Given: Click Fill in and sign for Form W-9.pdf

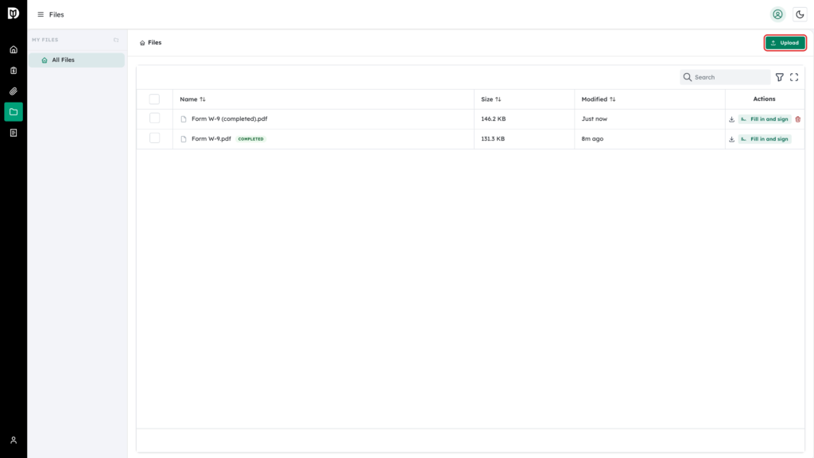Looking at the screenshot, I should point(765,139).
